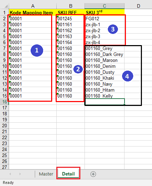Viewport: 152px width, 186px height.
Task: Click cell containing zx-jlb-3
Action: click(x=104, y=36)
